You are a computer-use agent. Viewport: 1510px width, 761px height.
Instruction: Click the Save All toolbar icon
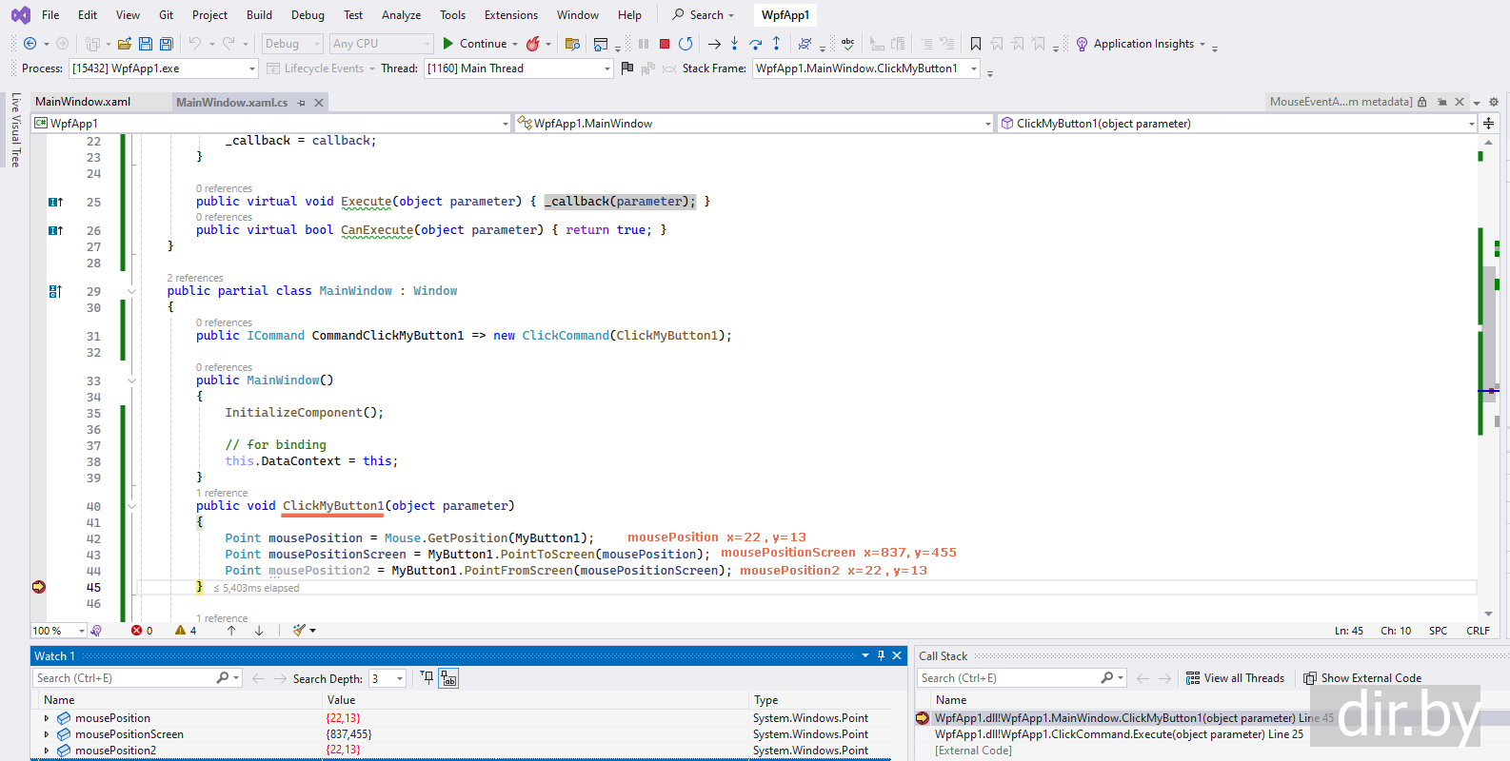(167, 44)
